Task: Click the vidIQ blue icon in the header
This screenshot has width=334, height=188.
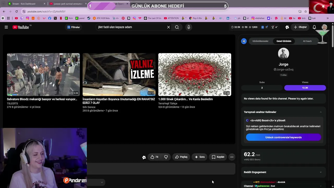Action: click(263, 27)
